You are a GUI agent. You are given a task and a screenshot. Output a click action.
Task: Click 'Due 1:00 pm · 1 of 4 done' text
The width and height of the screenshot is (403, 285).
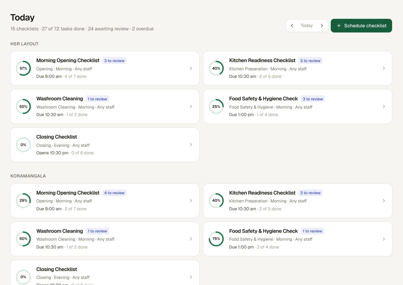pyautogui.click(x=254, y=115)
